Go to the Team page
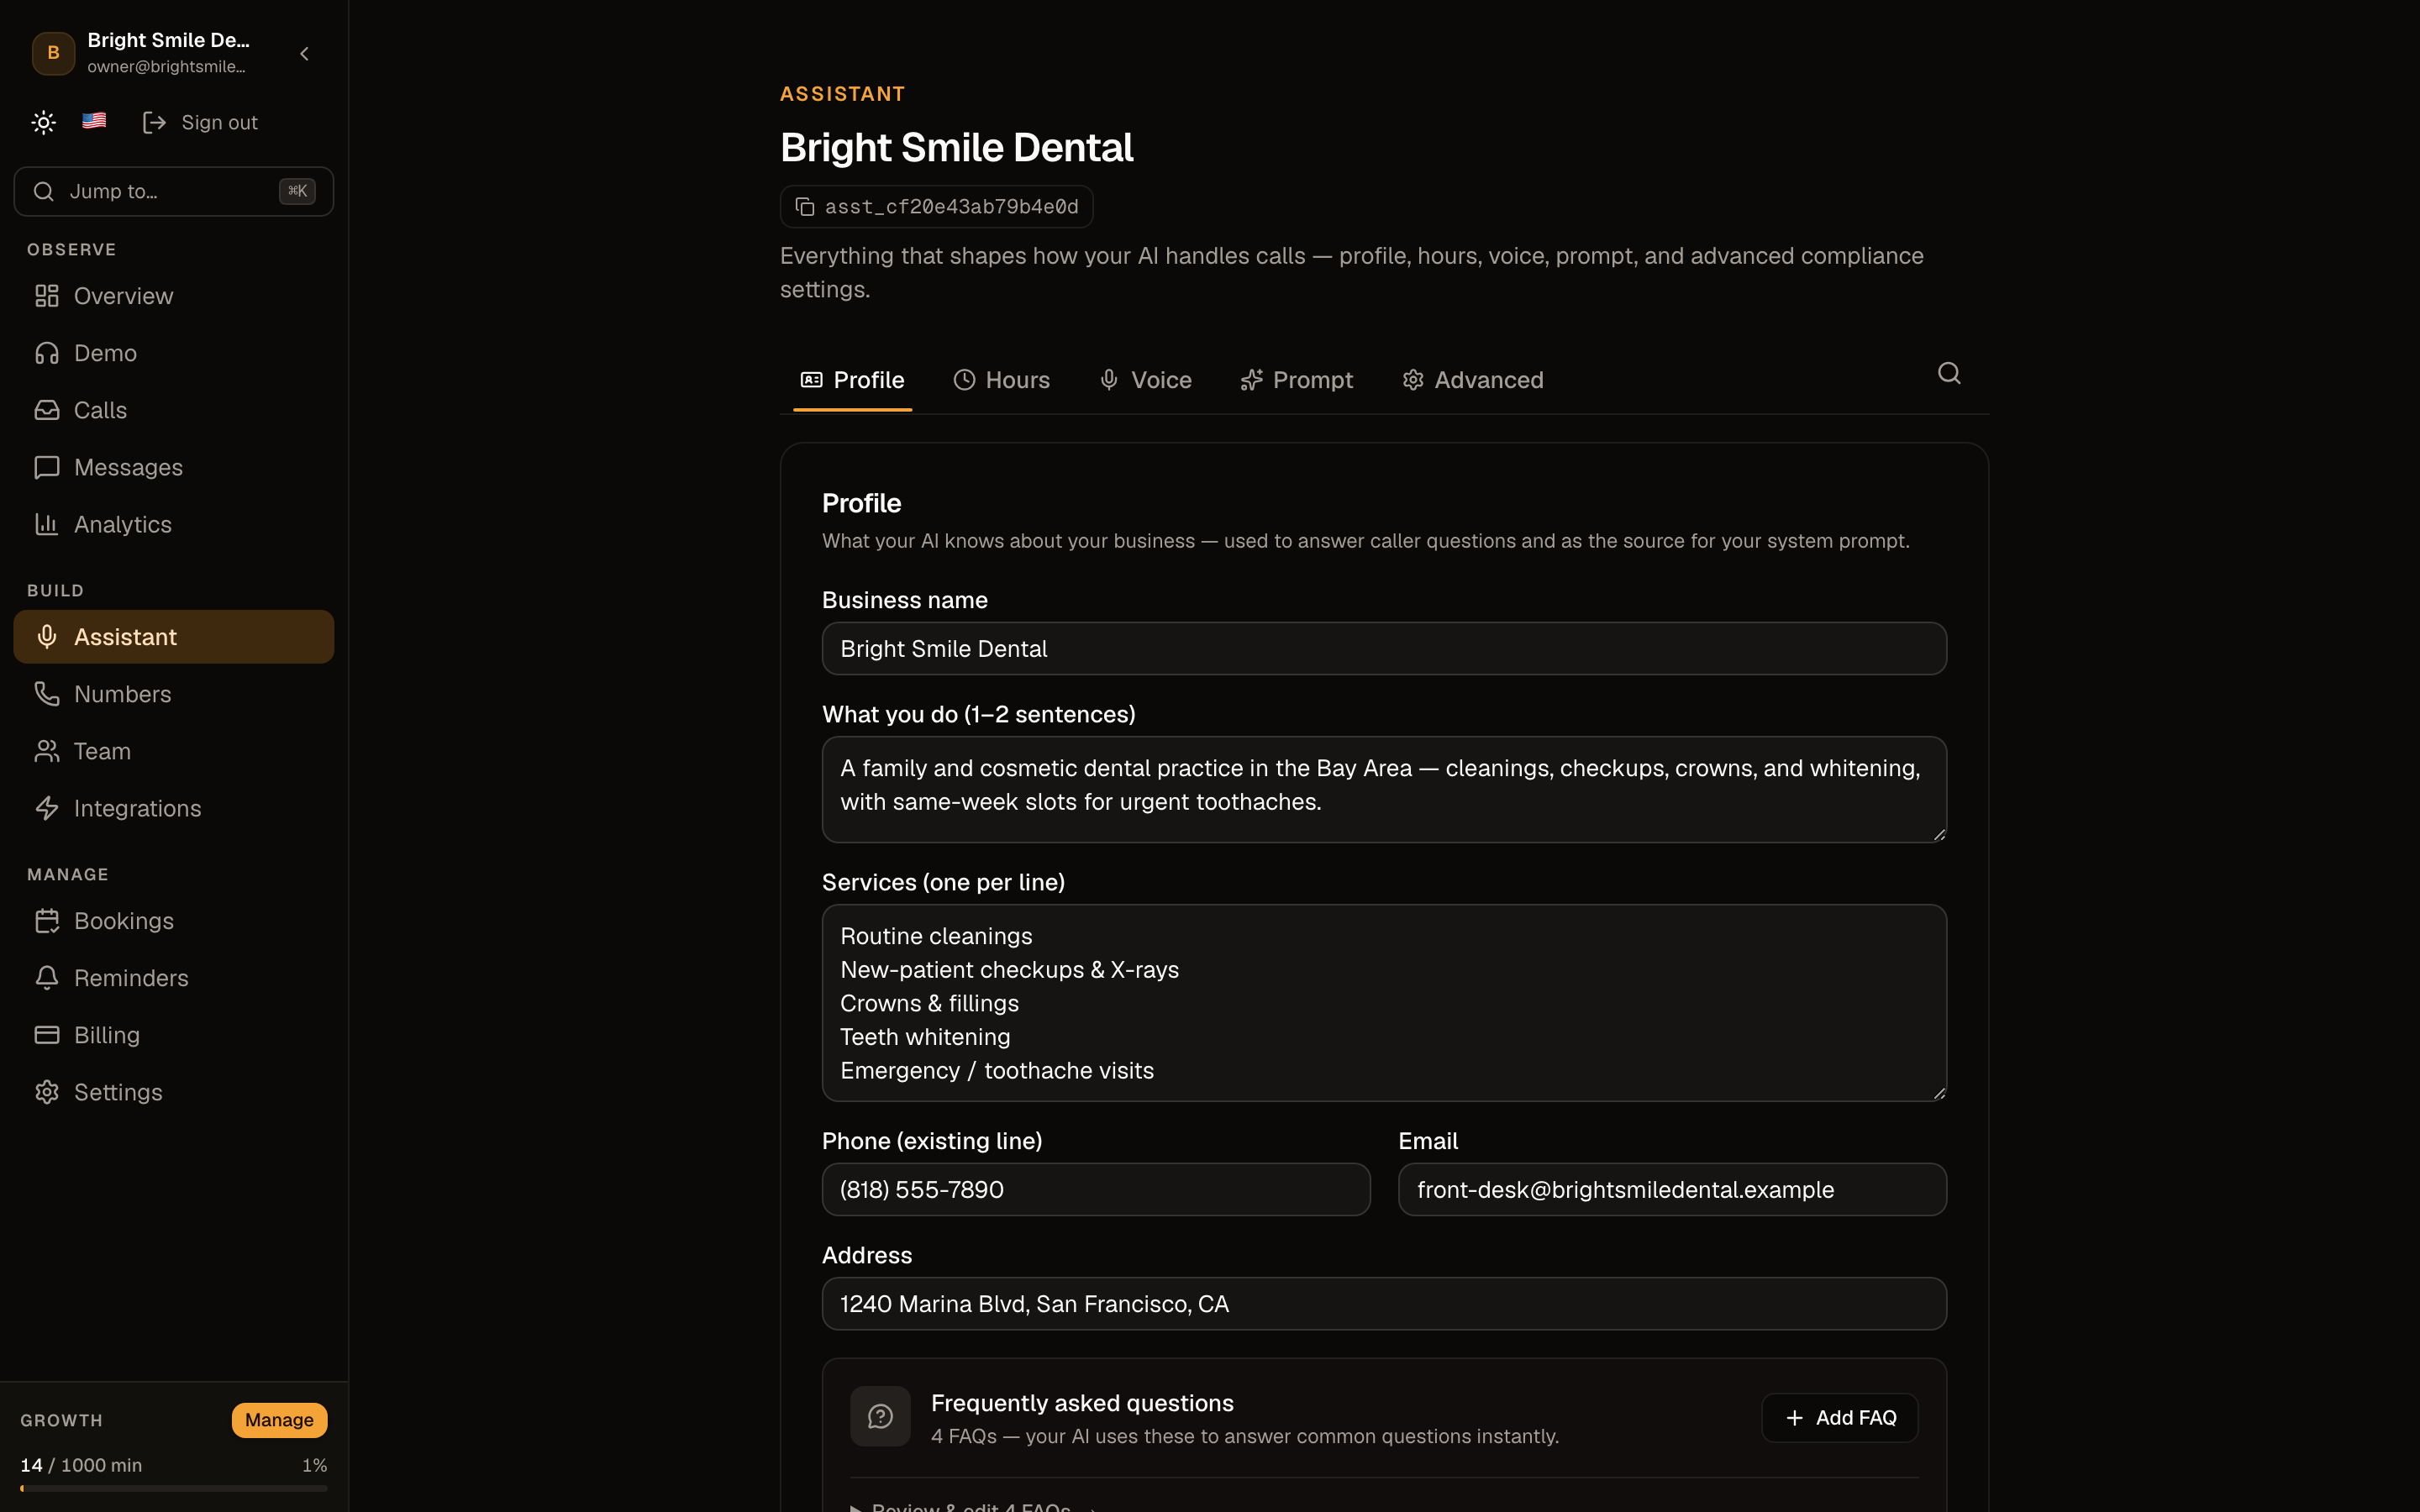The height and width of the screenshot is (1512, 2420). click(174, 751)
